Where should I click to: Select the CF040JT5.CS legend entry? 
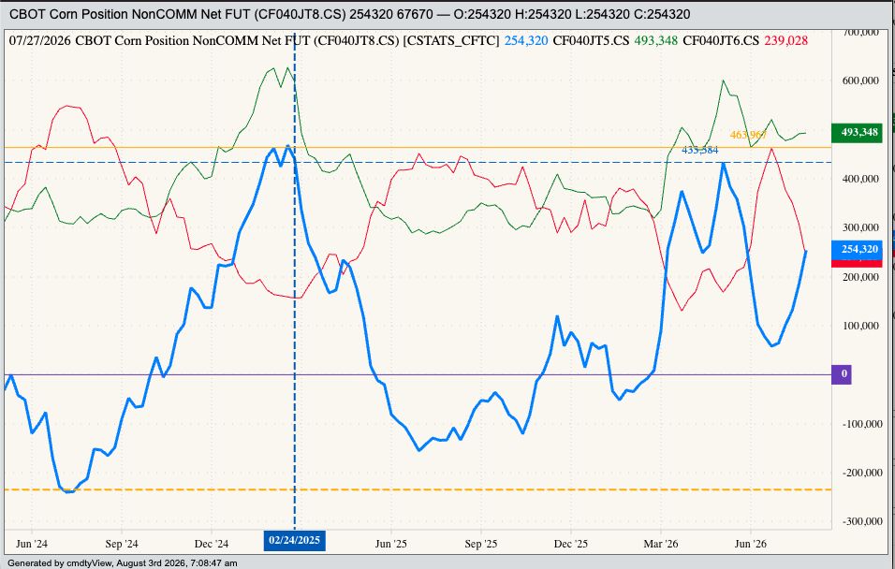coord(593,40)
